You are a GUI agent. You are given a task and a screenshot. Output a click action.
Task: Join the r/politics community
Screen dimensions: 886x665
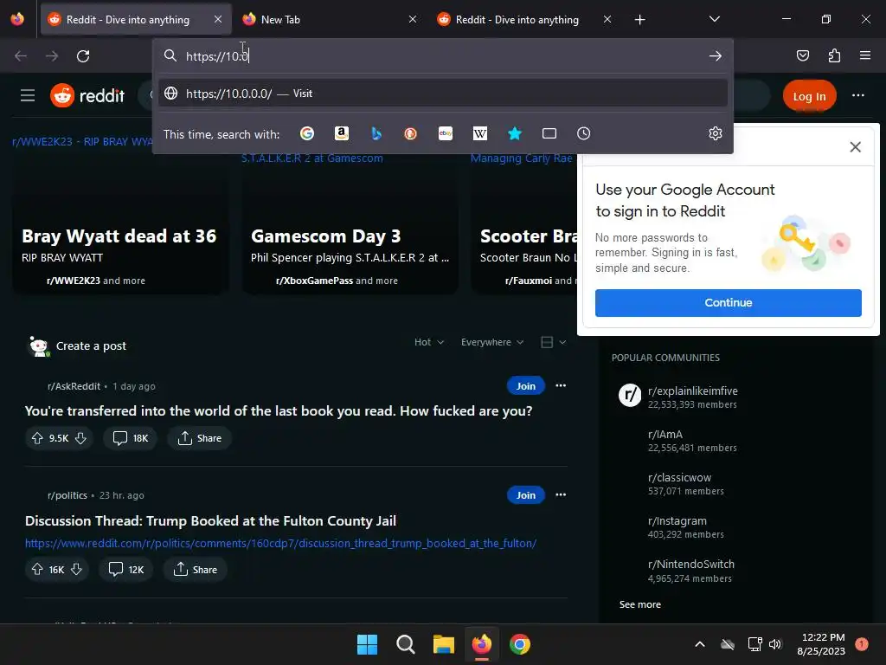[x=525, y=494]
